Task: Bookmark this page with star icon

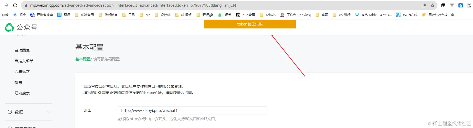Action: (x=433, y=5)
